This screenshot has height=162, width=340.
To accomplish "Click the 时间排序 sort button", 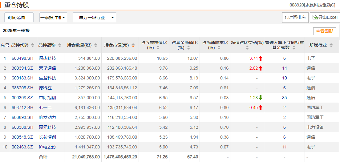I will click(x=295, y=17).
